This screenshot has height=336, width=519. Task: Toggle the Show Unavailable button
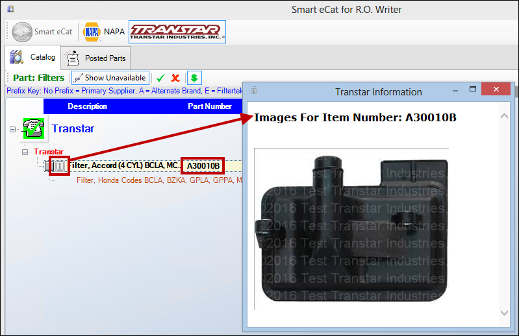(x=110, y=78)
